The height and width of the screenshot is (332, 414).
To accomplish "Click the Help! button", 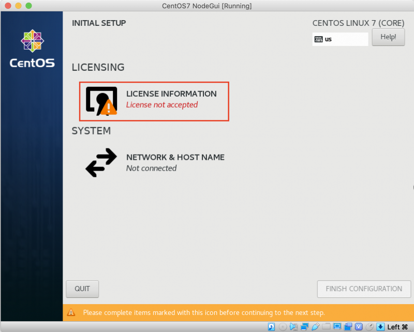I will tap(388, 37).
